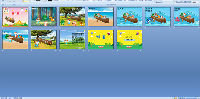
Task: Select the 谢谢 thank-you slide 11 thumbnail
Action: [101, 39]
